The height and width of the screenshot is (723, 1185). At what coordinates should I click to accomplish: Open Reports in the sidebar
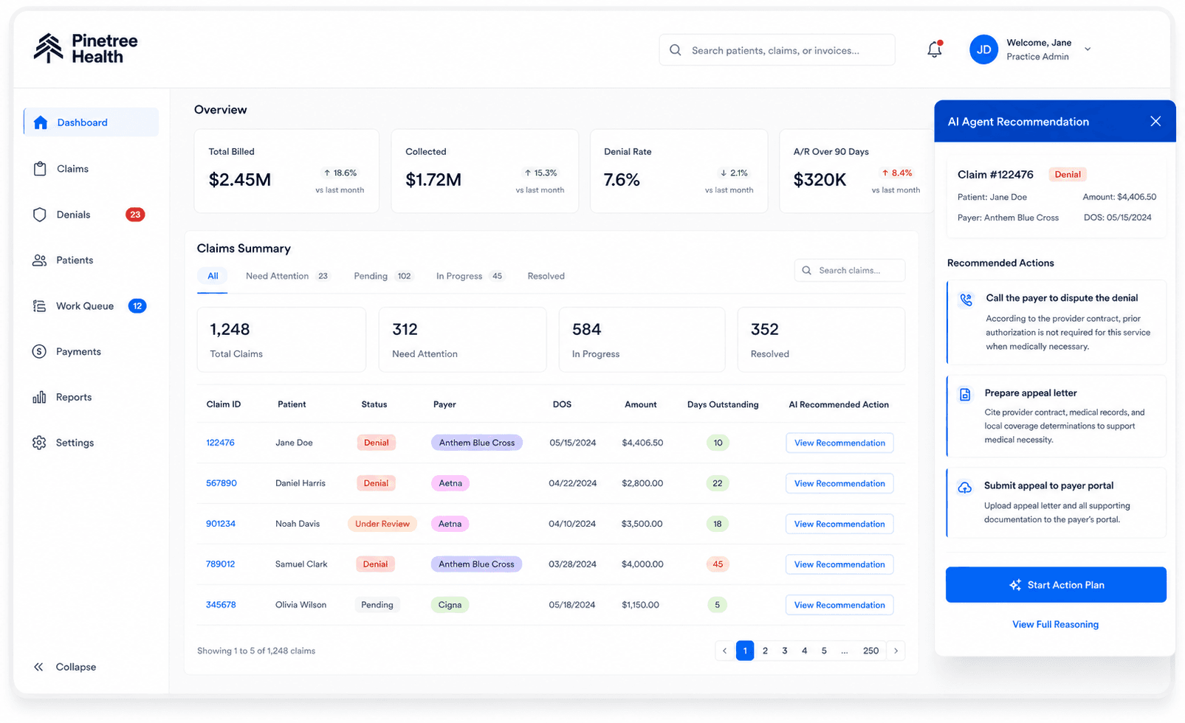pyautogui.click(x=90, y=398)
